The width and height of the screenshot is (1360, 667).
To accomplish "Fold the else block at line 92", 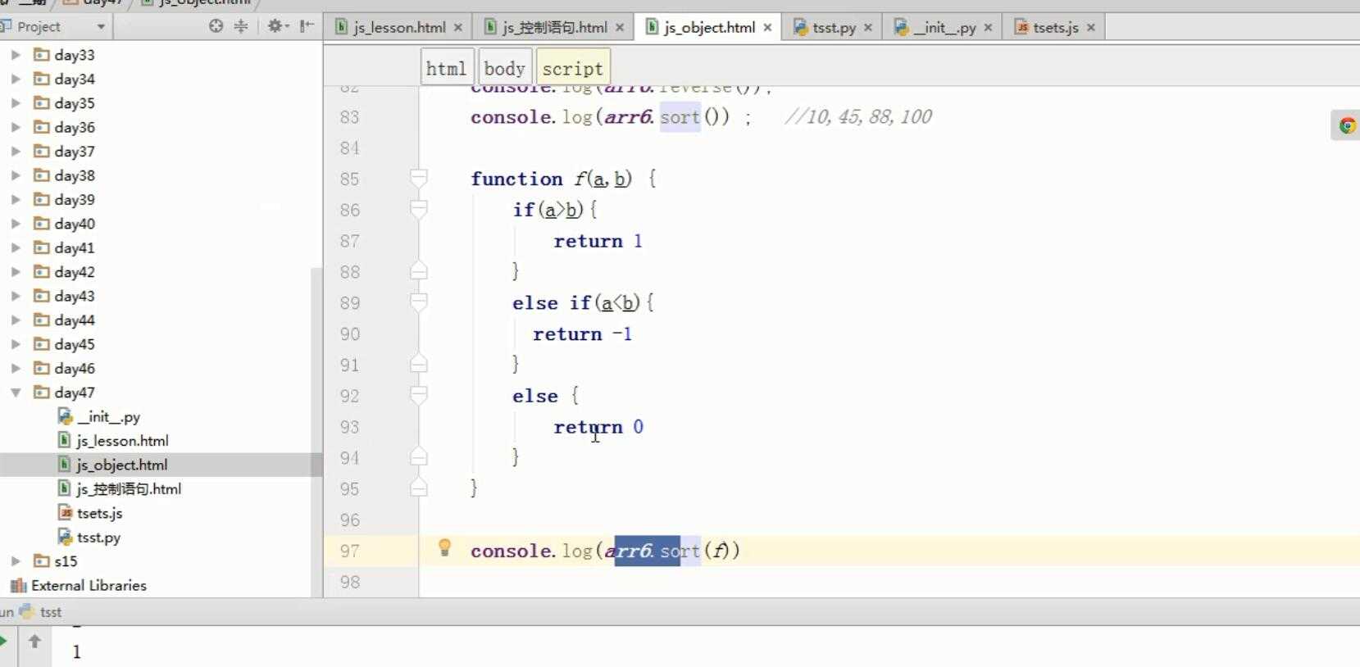I will click(x=418, y=395).
